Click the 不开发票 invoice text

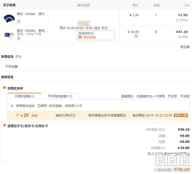(11, 67)
